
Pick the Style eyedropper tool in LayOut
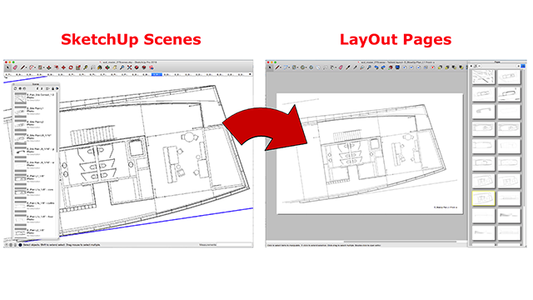pos(348,67)
